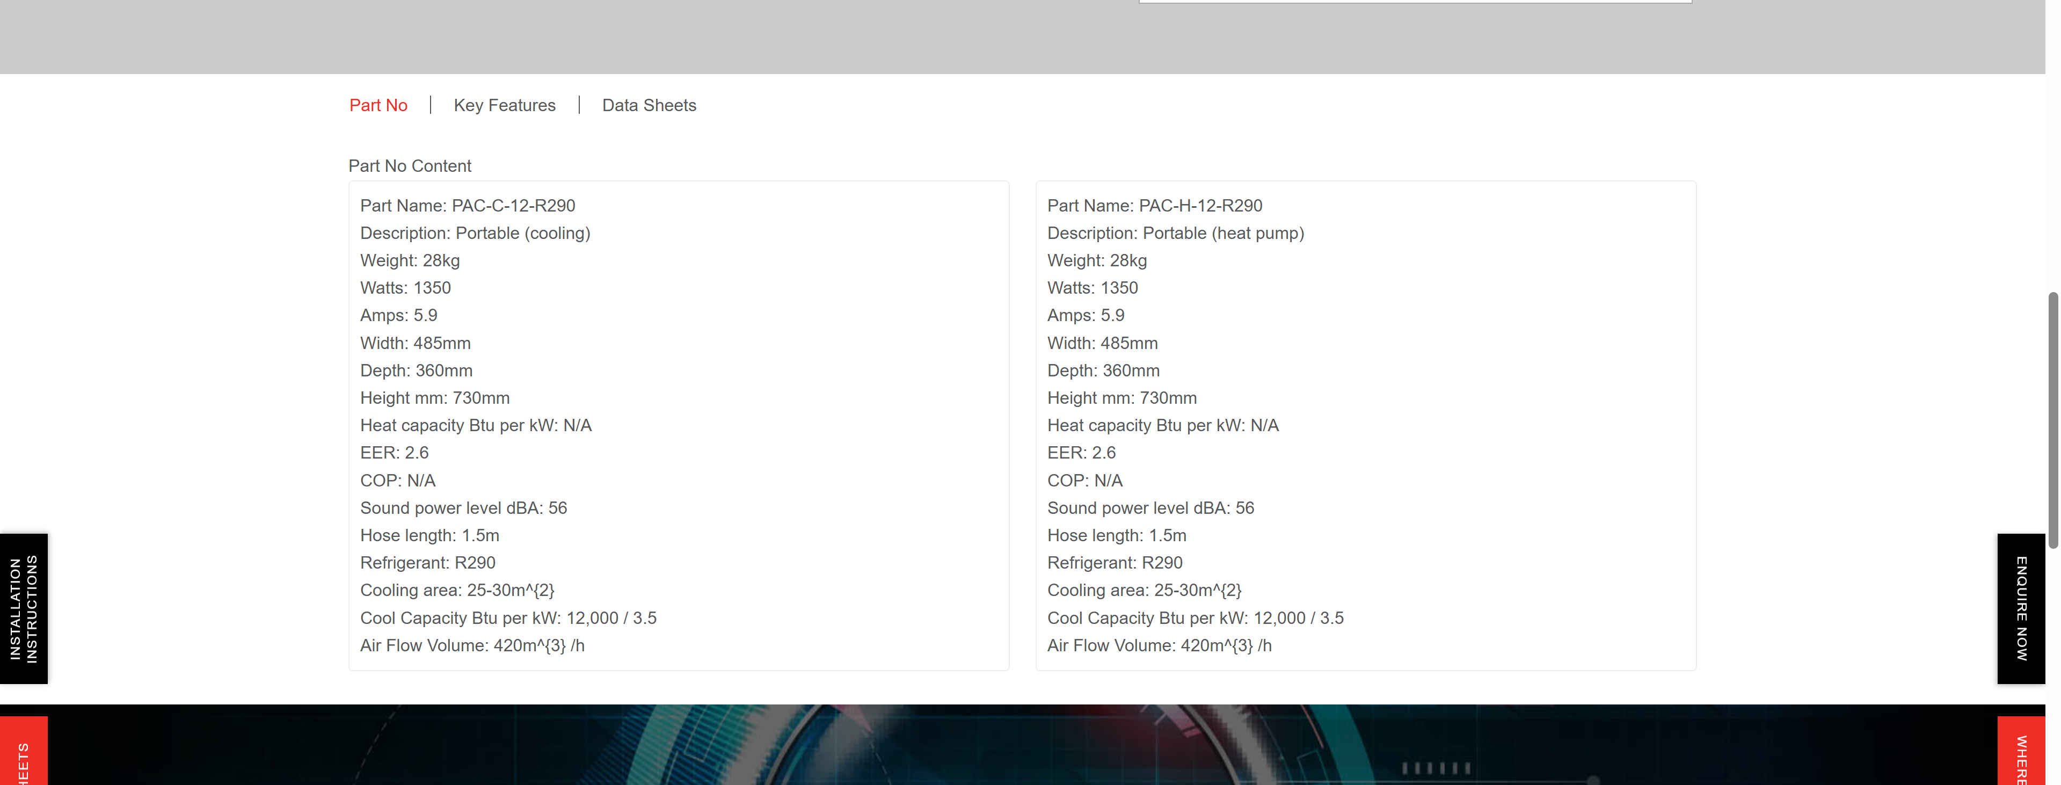Select 'Part Name: PAC-C-12-R290' text
The height and width of the screenshot is (785, 2061).
click(x=468, y=206)
